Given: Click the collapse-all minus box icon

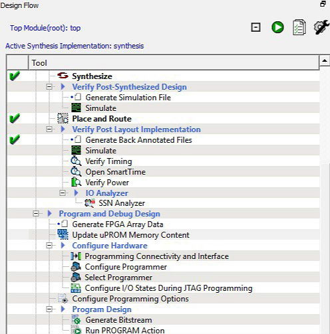Looking at the screenshot, I should click(x=255, y=27).
